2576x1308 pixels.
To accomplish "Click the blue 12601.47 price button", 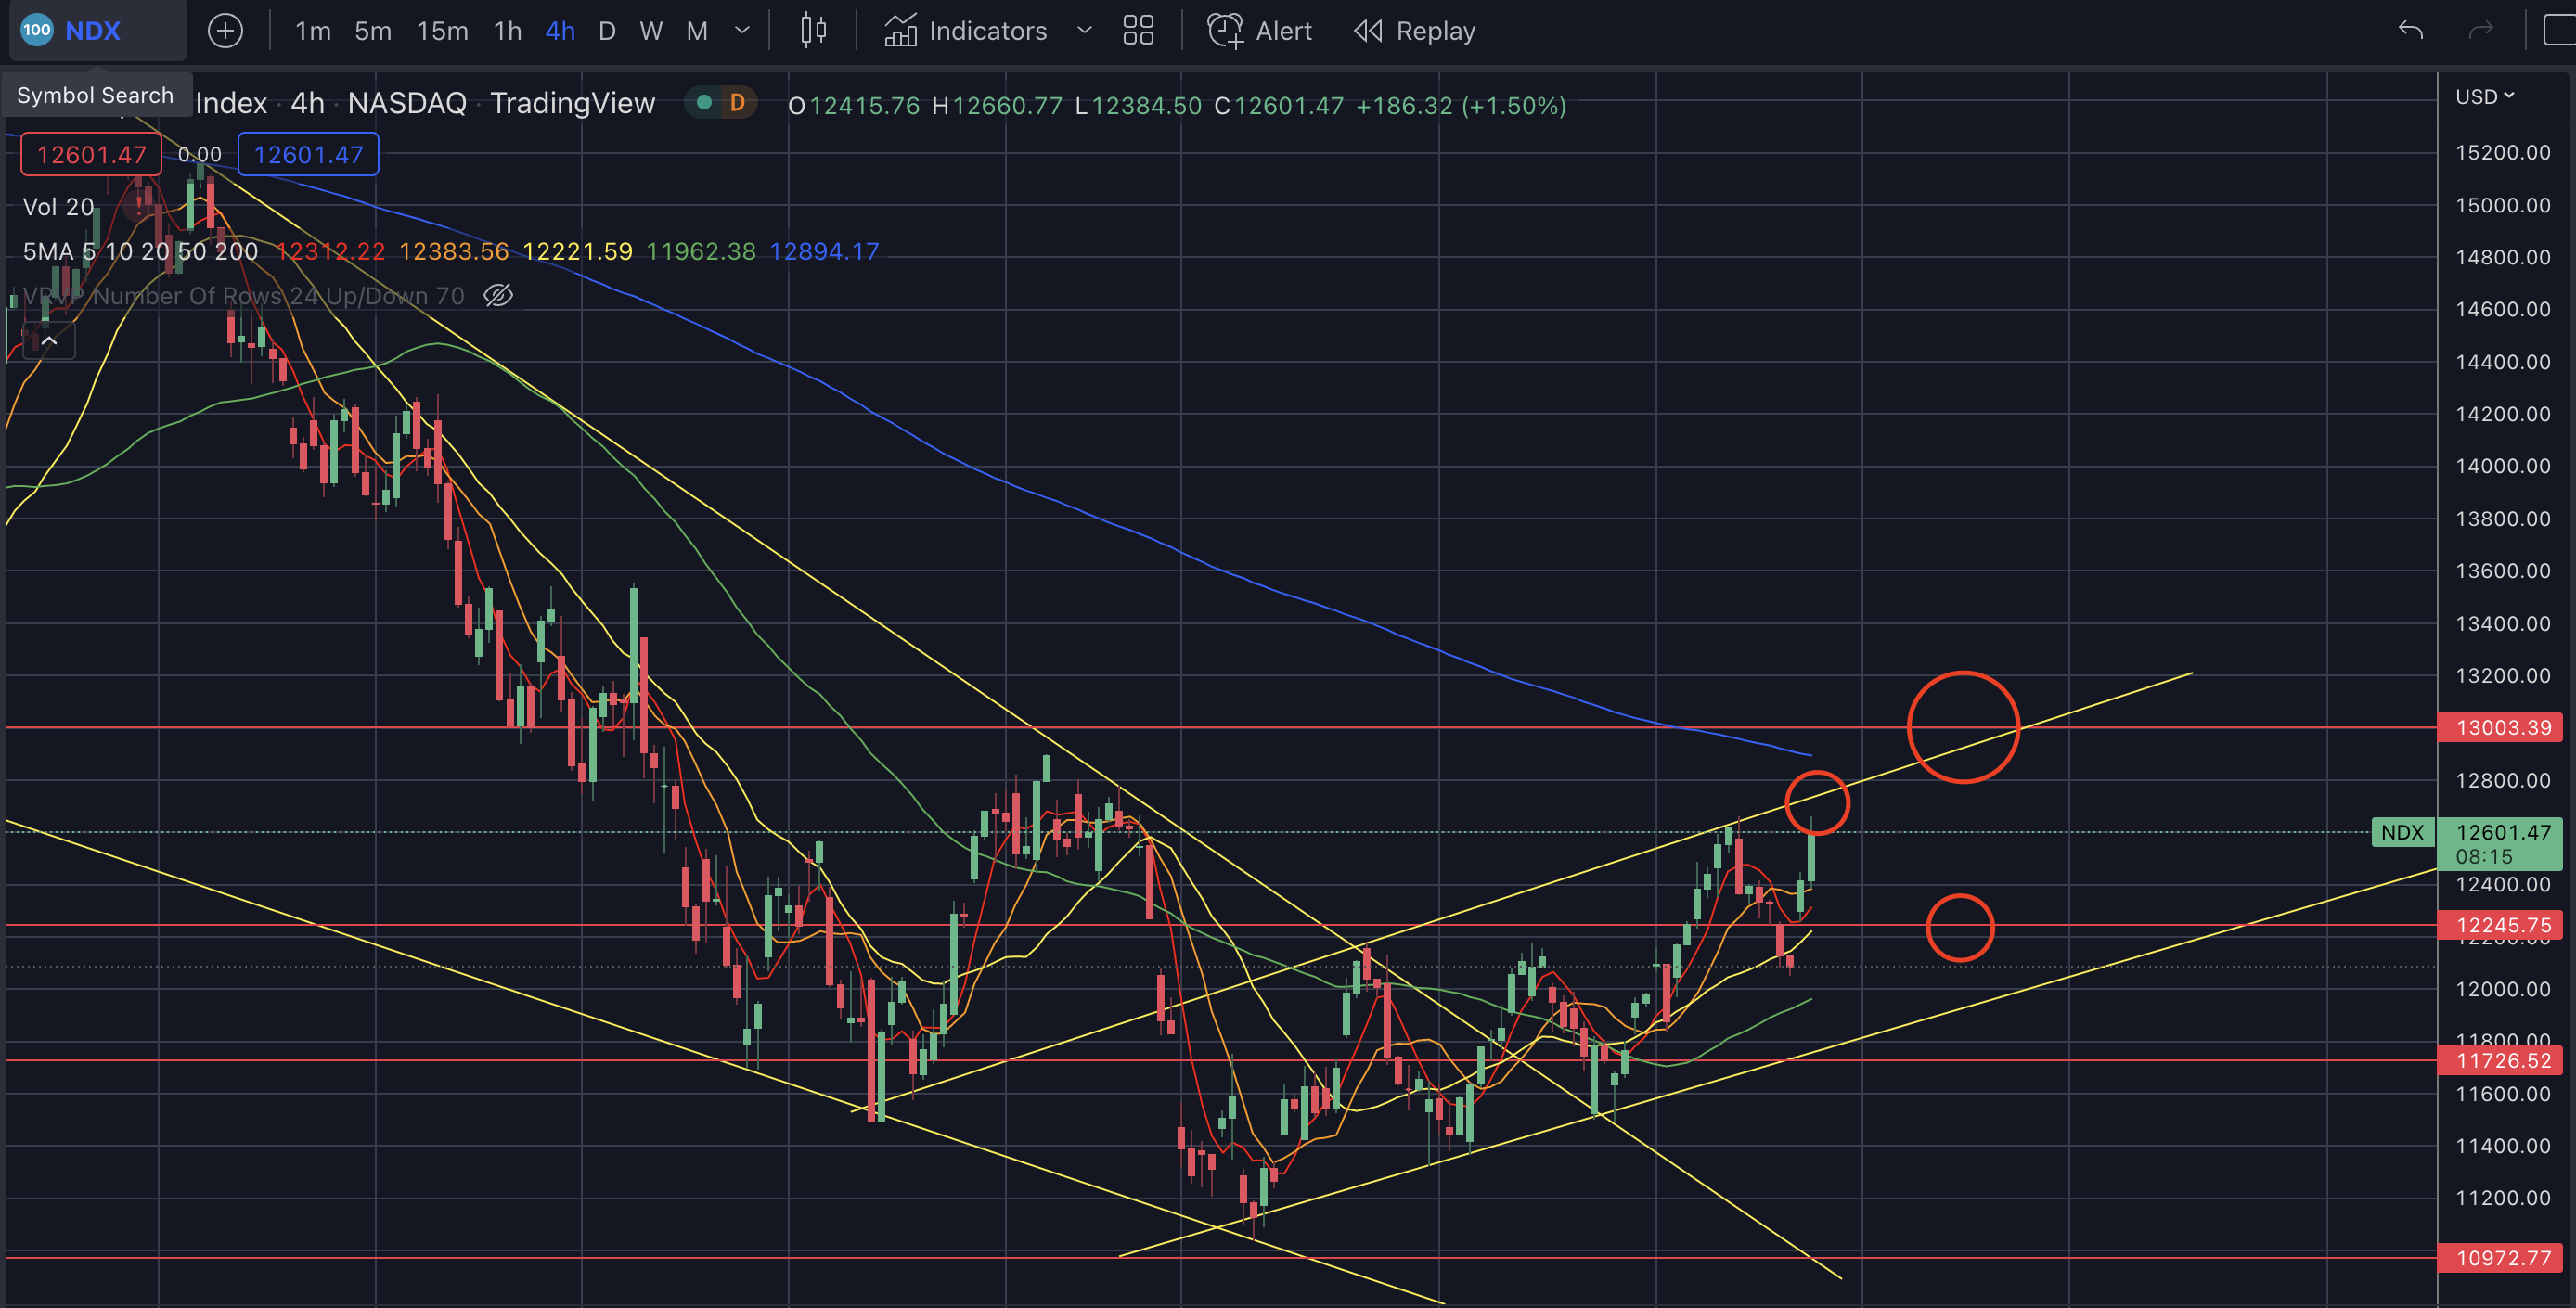I will click(x=308, y=155).
